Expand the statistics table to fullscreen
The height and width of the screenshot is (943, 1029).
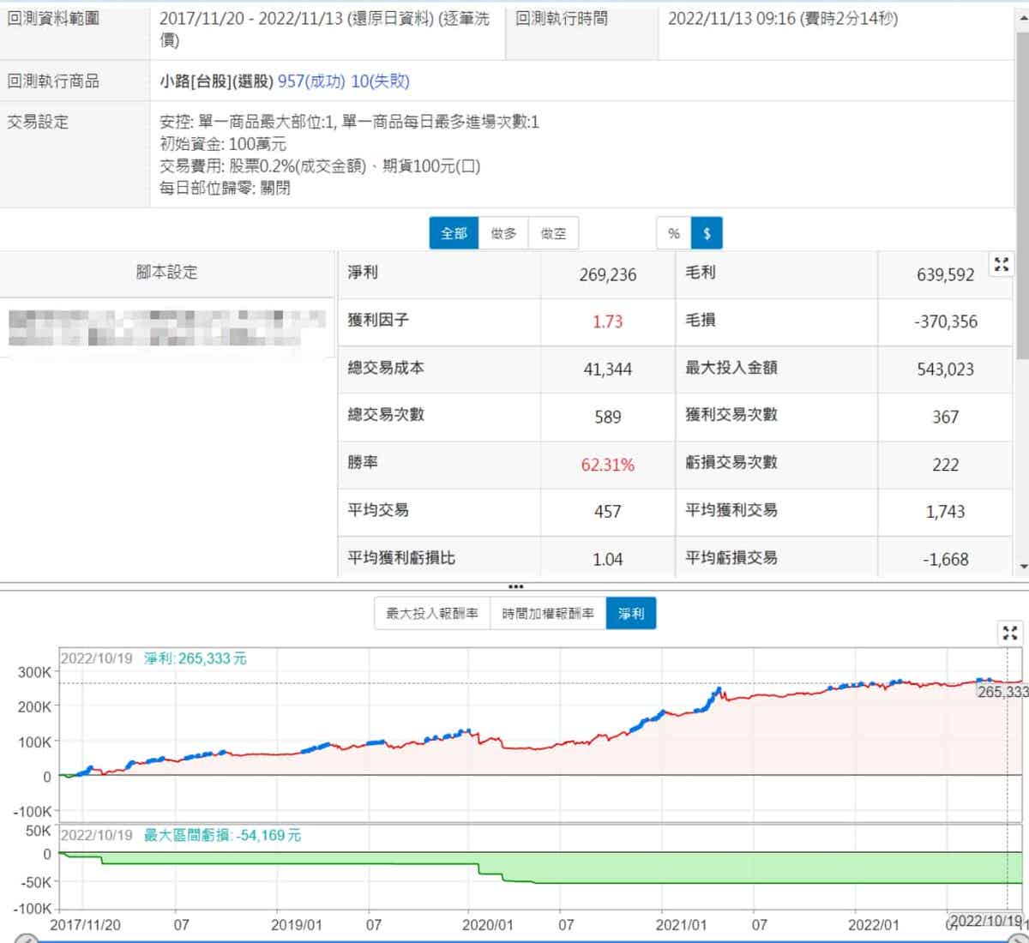click(1001, 265)
